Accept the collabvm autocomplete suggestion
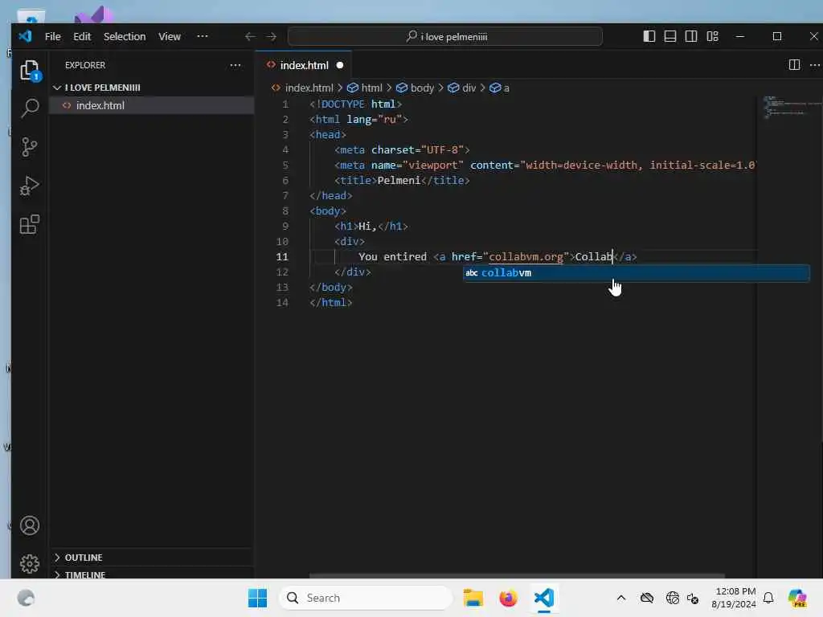The image size is (823, 617). (x=637, y=273)
